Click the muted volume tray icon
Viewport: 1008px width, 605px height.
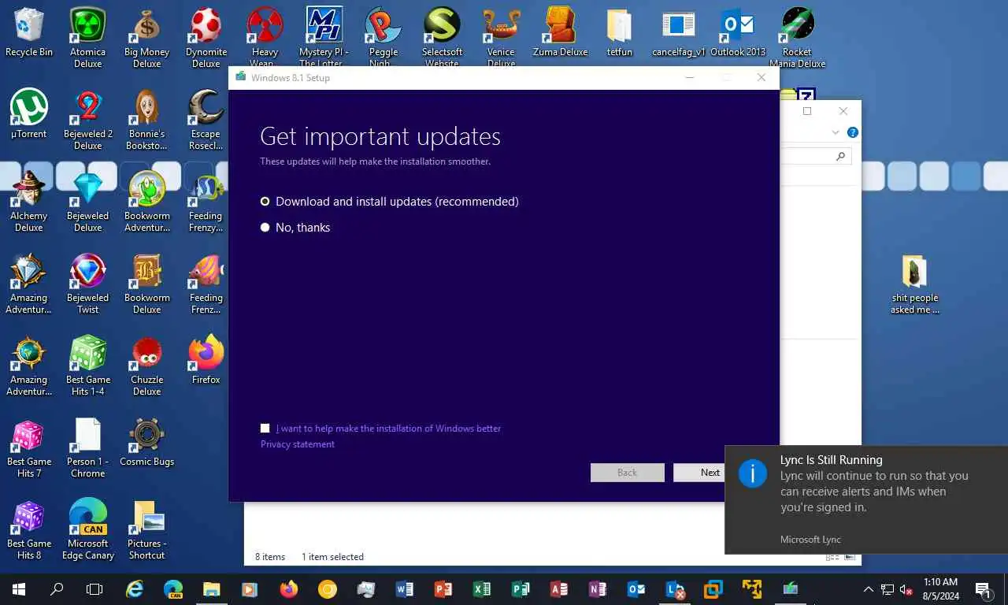coord(906,589)
